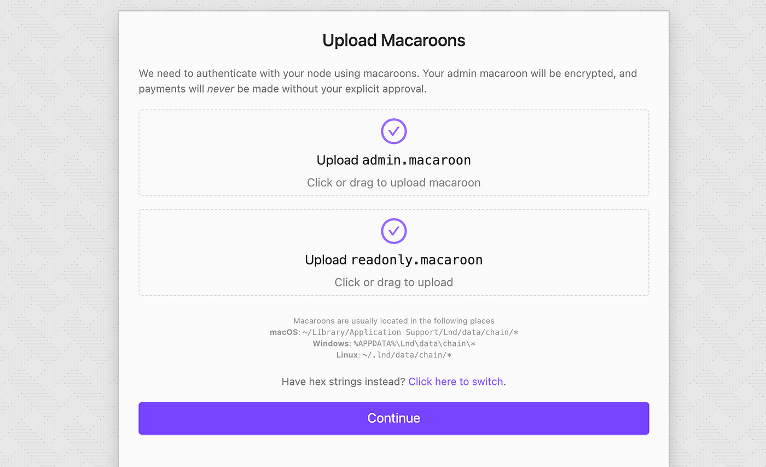Click the admin macaroon checkmark icon
Screen dimensions: 766x467
click(x=393, y=131)
